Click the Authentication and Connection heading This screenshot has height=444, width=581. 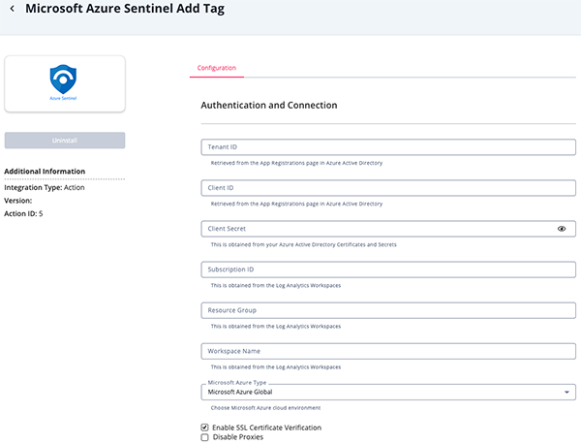click(269, 106)
